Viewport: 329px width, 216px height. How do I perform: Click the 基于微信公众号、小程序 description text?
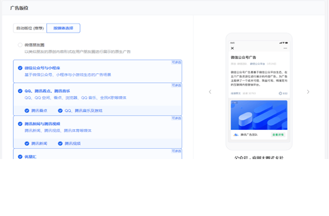click(68, 75)
